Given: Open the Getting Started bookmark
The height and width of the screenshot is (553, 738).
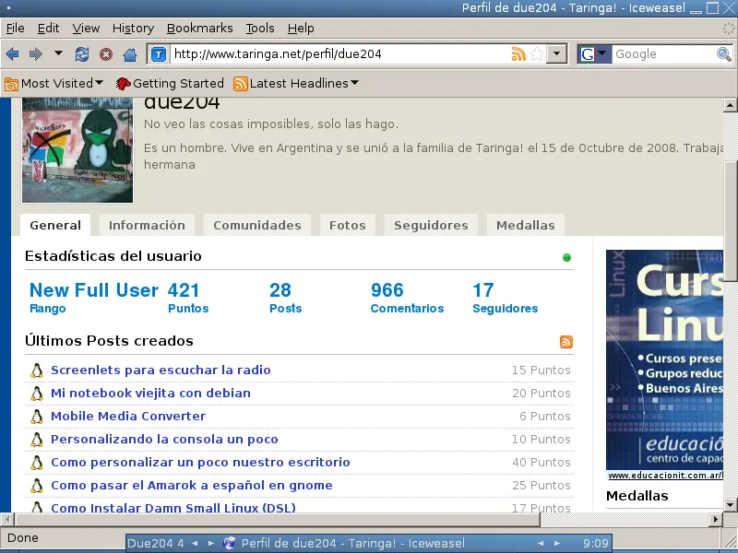Looking at the screenshot, I should (170, 84).
